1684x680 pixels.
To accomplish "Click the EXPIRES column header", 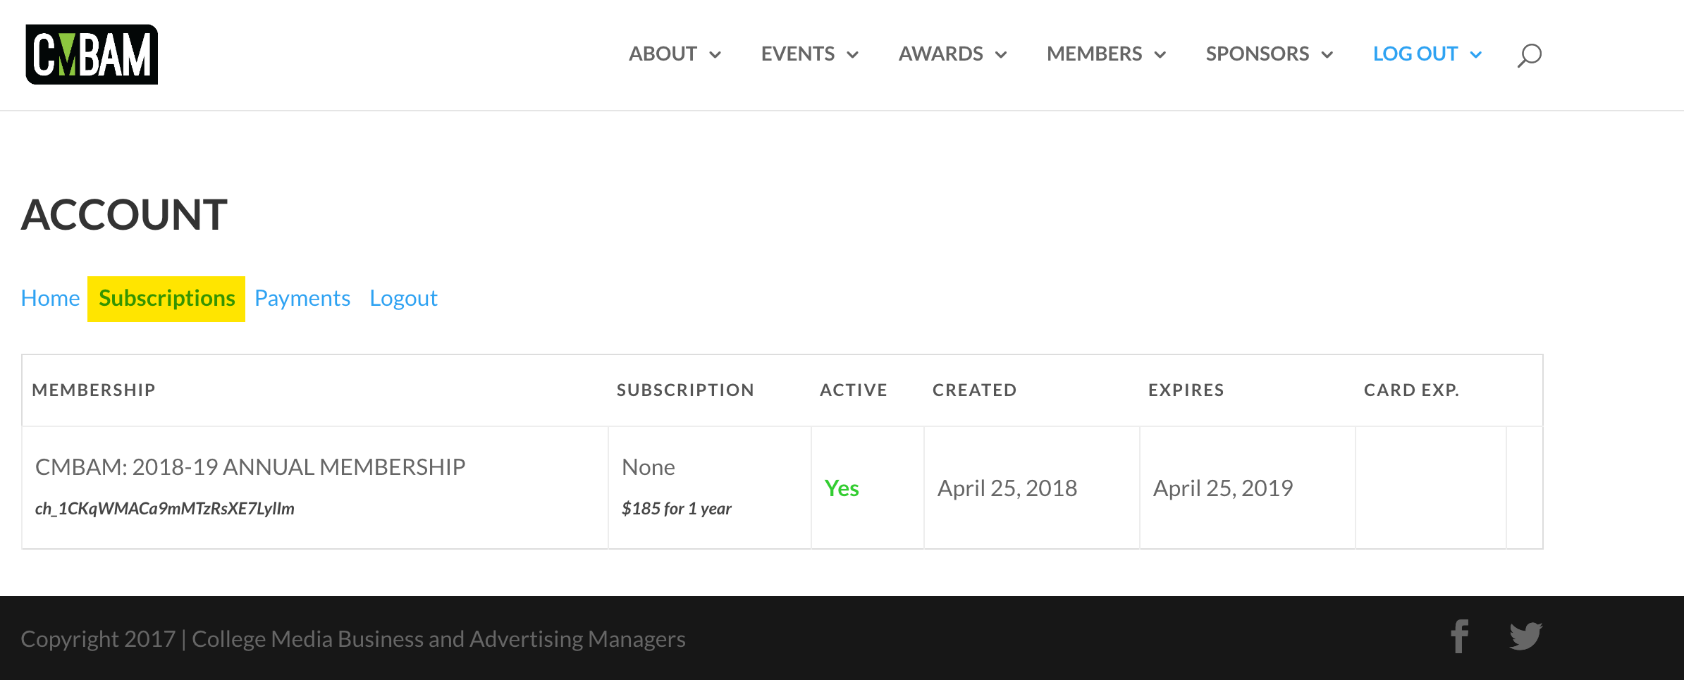I will tap(1186, 390).
